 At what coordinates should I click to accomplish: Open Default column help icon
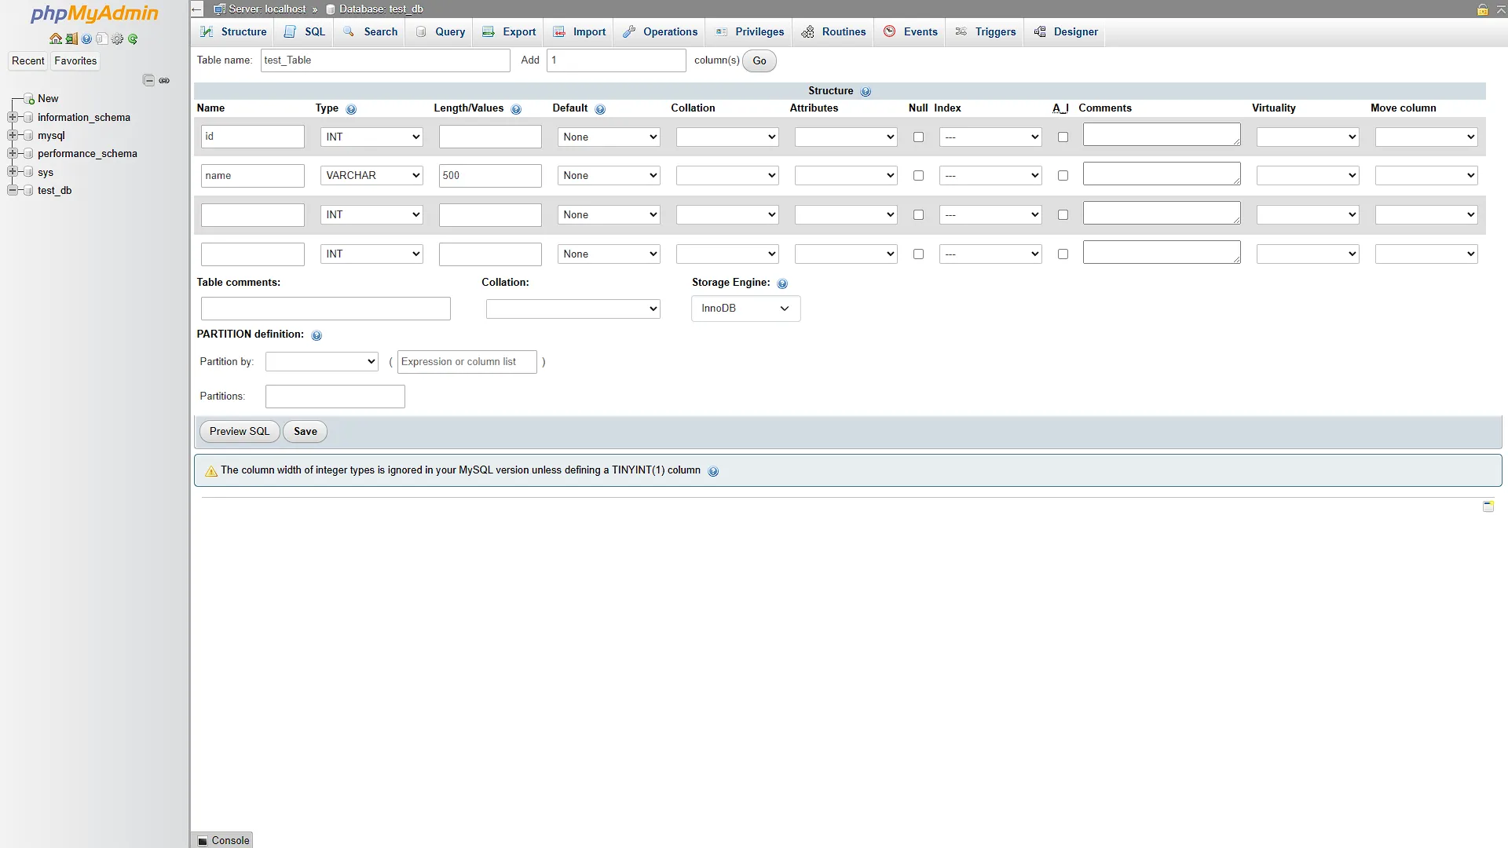pos(600,109)
